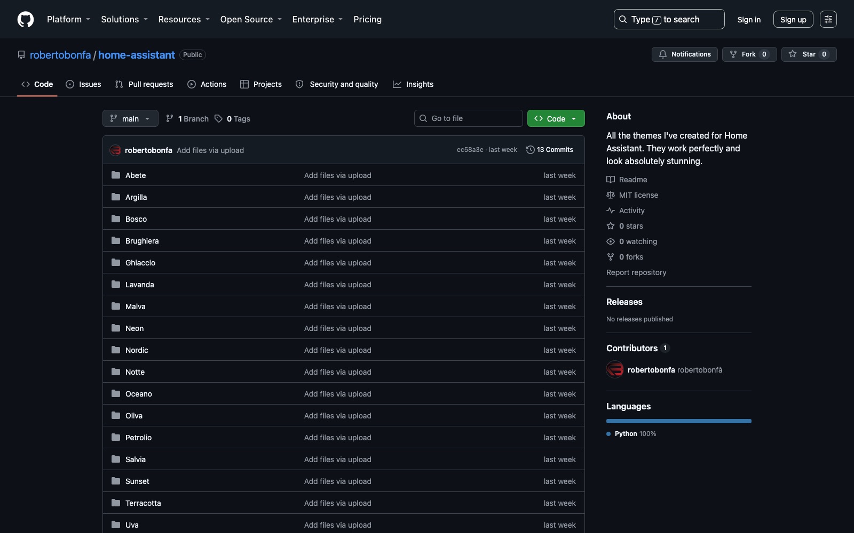Viewport: 854px width, 533px height.
Task: Click the robertobonfa avatar in the commit header
Action: (x=115, y=150)
